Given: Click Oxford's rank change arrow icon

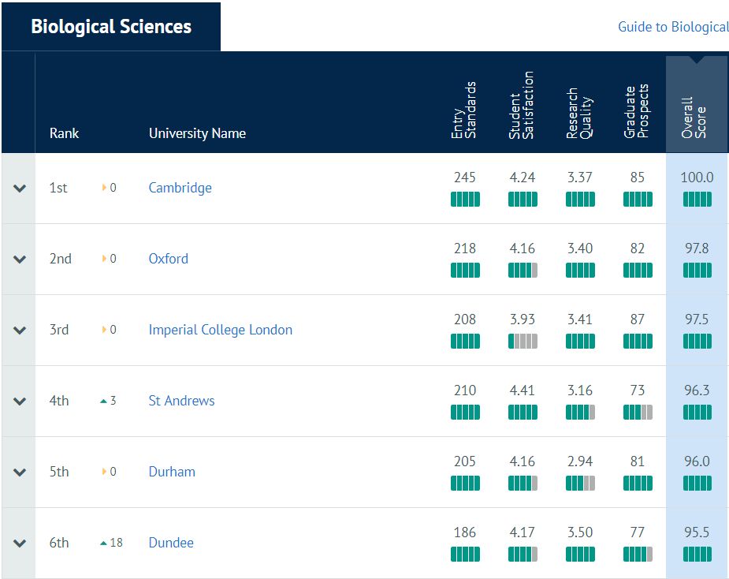Looking at the screenshot, I should 104,258.
